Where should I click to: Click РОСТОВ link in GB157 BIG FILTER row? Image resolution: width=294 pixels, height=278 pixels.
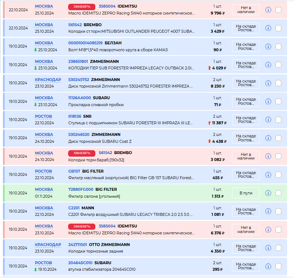[44, 172]
